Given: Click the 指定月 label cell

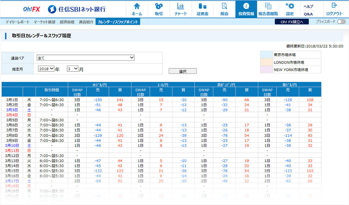Looking at the screenshot, I should (17, 69).
